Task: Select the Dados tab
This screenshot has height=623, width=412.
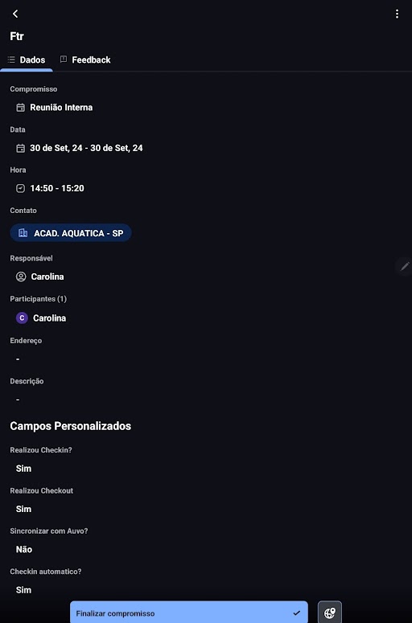Action: point(27,60)
